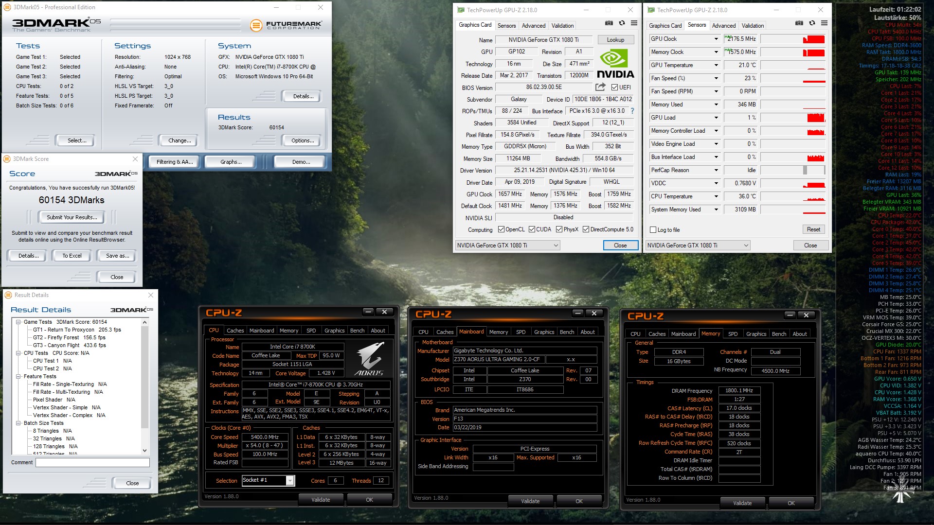Open the Bench tab in CPU-Z Memory window
Screen dimensions: 934x525
pyautogui.click(x=779, y=334)
